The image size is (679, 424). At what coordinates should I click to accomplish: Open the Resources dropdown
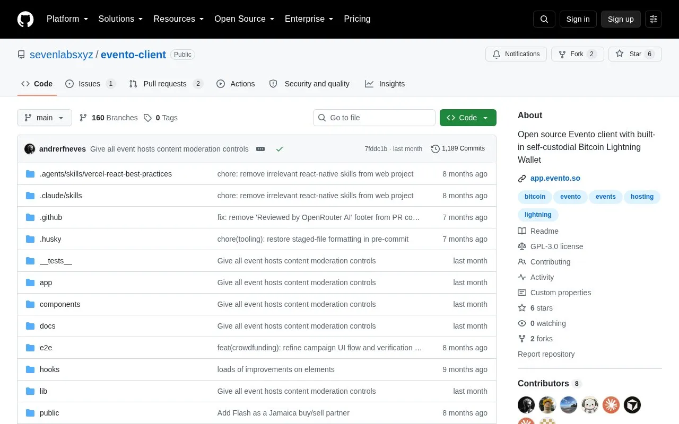pos(179,19)
